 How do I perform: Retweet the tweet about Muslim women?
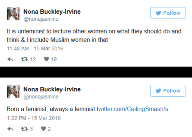coord(24,59)
